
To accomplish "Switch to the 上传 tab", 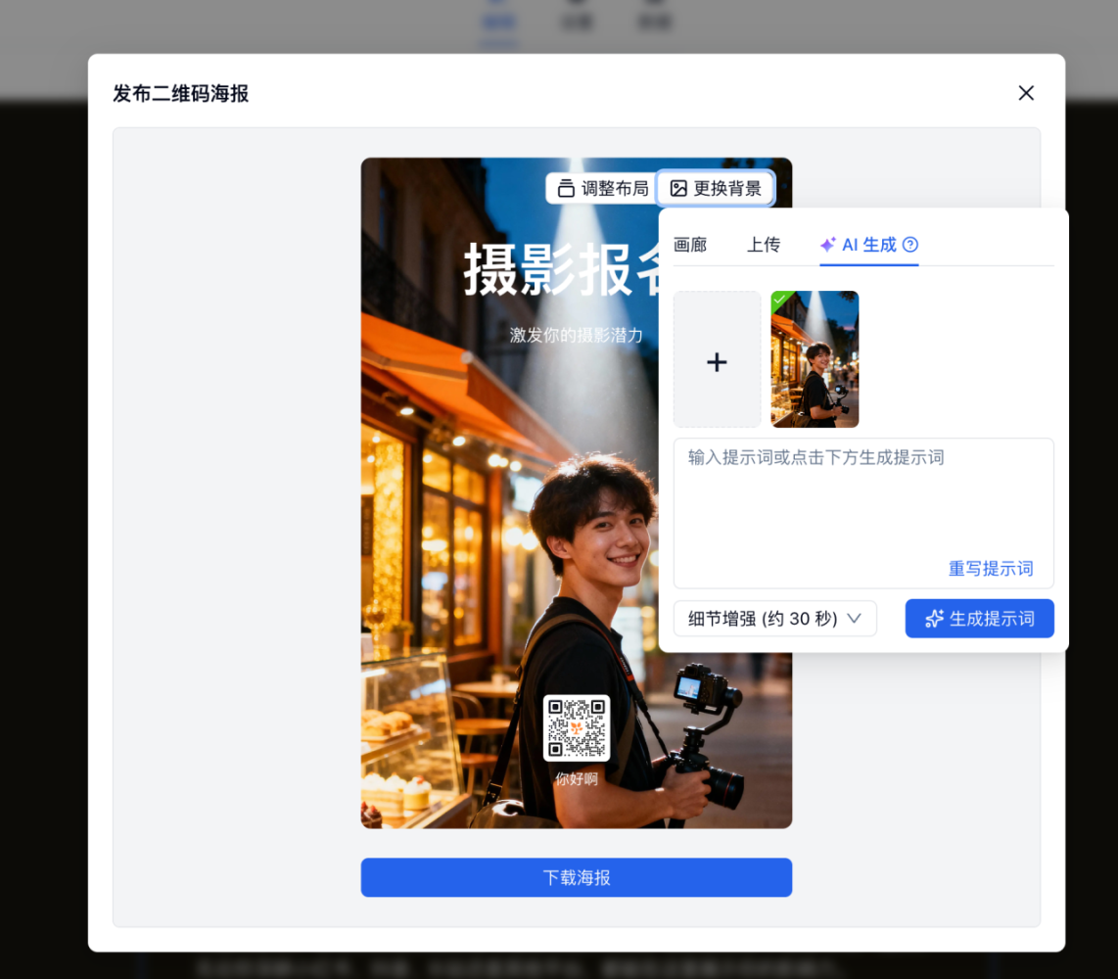I will [764, 245].
